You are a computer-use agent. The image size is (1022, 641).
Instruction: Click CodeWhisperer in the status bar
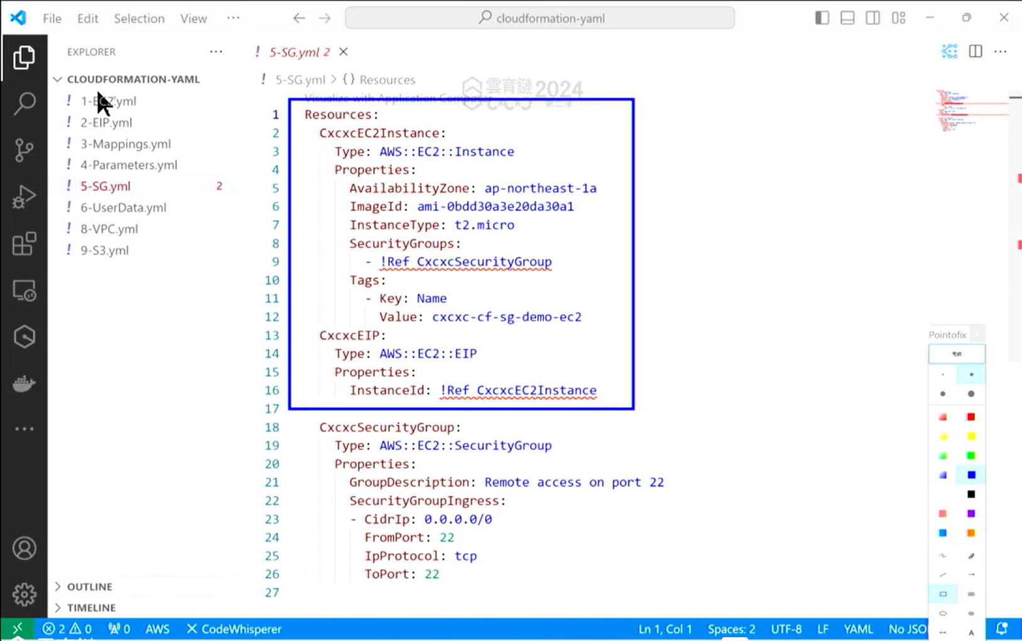234,629
